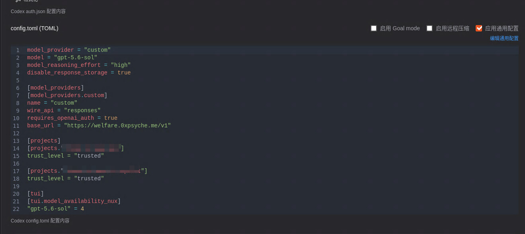
Task: Click the value 4 on the last line
Action: [x=82, y=209]
